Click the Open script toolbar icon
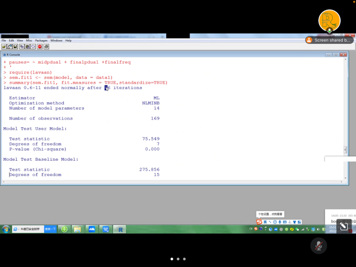This screenshot has height=267, width=356. click(4, 47)
